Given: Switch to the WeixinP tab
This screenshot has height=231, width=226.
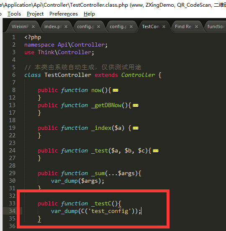Looking at the screenshot, I should coord(20,26).
